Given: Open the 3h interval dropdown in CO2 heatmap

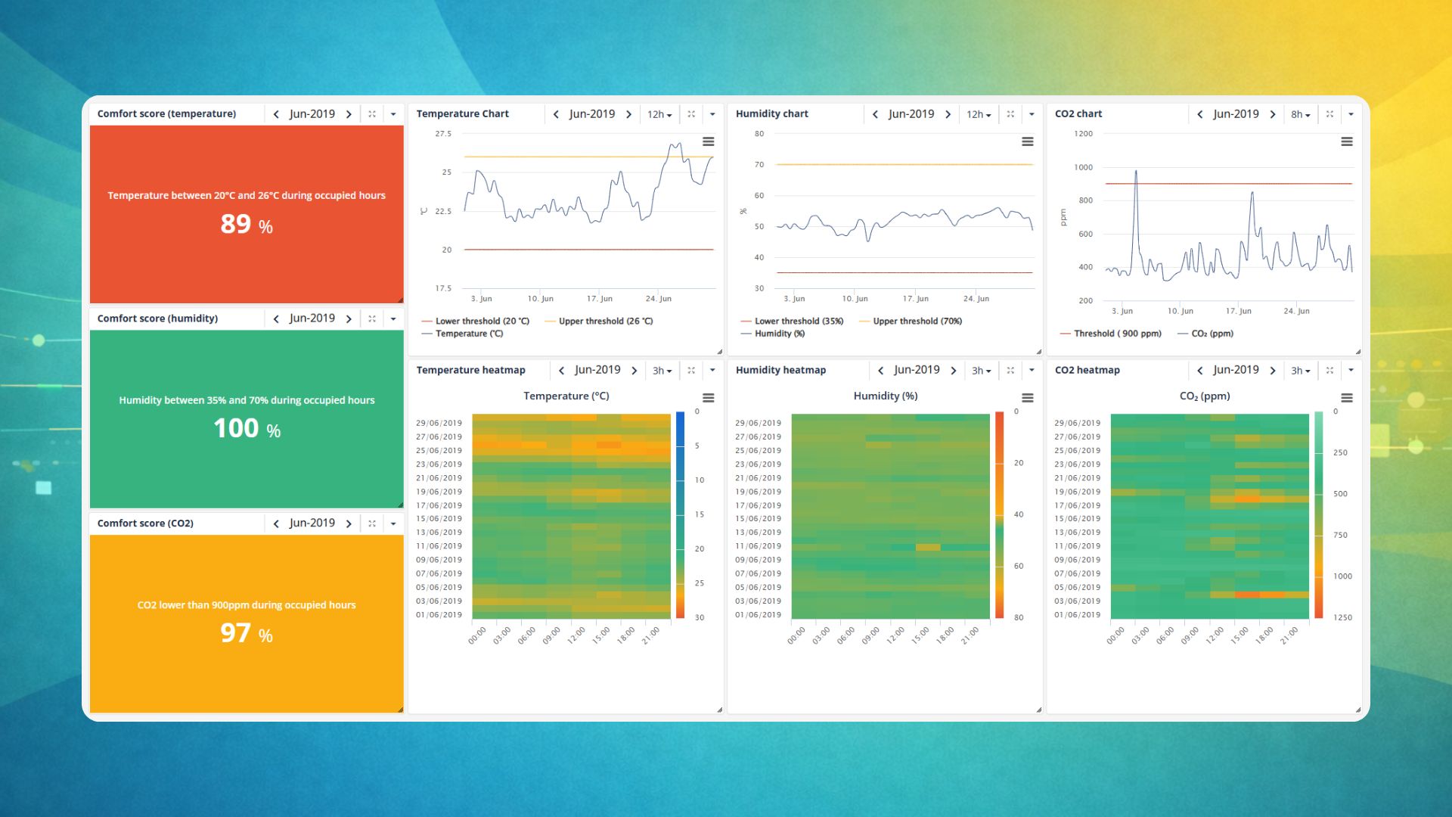Looking at the screenshot, I should (x=1301, y=371).
